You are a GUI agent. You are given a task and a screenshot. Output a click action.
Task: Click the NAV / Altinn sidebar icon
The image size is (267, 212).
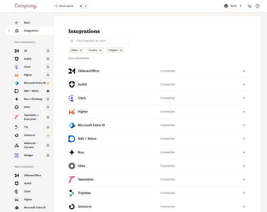pos(16,91)
